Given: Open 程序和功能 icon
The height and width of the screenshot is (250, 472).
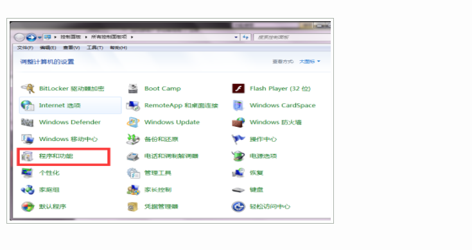Looking at the screenshot, I should click(28, 156).
